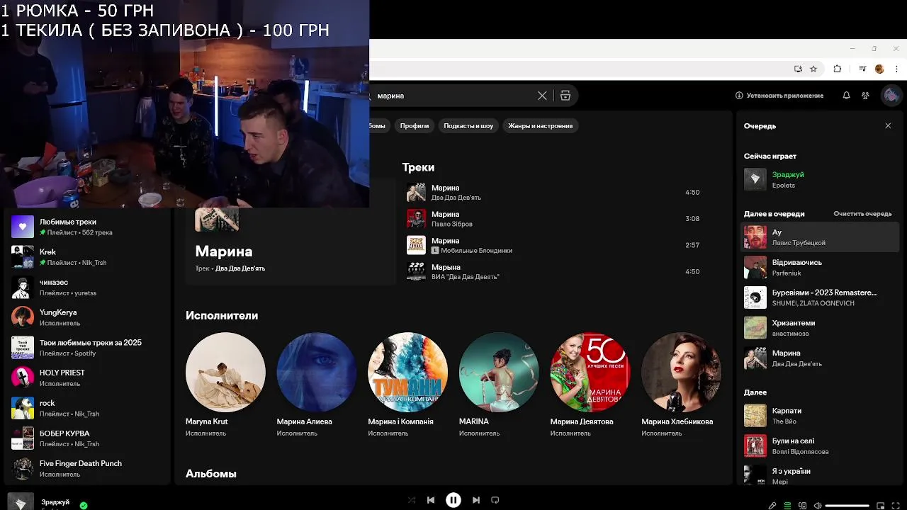Open the Krek playlist
Screen dimensions: 907x510
[x=88, y=256]
